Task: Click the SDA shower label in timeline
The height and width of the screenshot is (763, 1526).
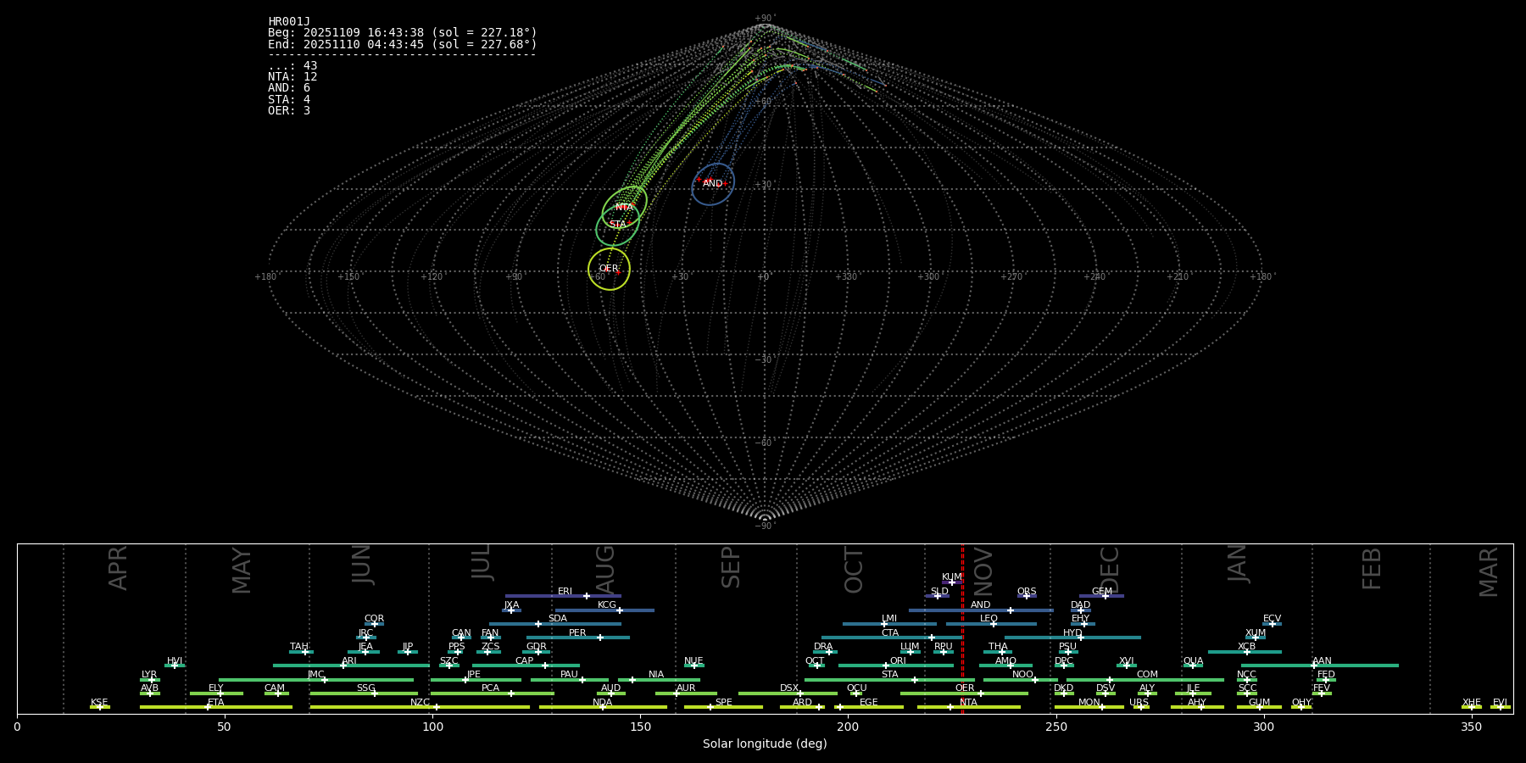Action: (557, 619)
